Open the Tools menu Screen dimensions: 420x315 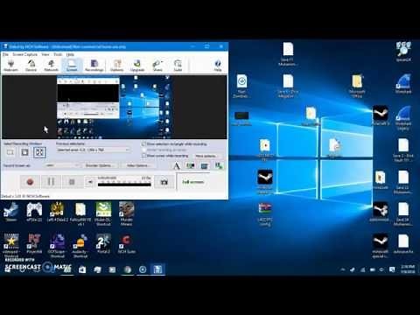[58, 54]
